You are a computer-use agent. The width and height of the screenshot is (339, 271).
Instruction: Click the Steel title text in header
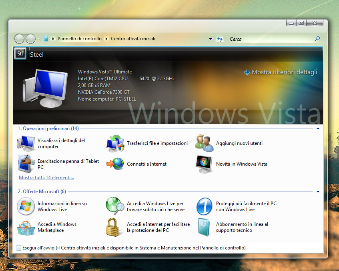(x=37, y=55)
